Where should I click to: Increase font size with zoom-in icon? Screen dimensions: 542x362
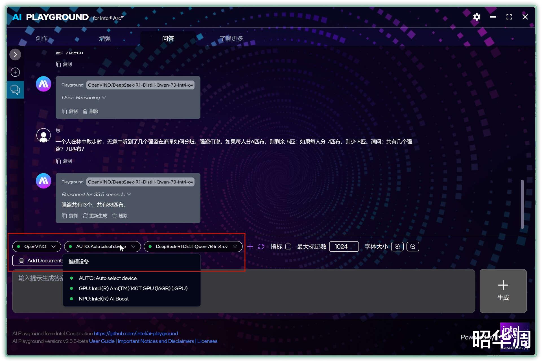397,247
